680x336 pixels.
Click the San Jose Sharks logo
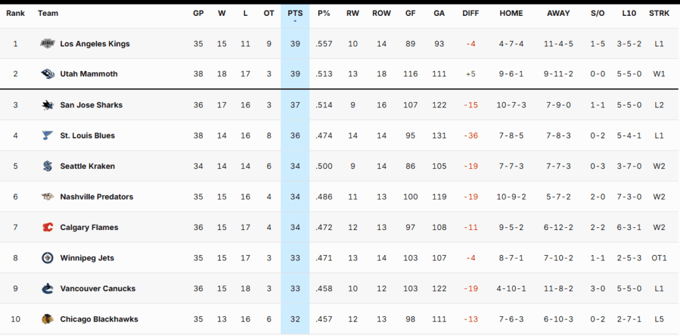(x=47, y=105)
